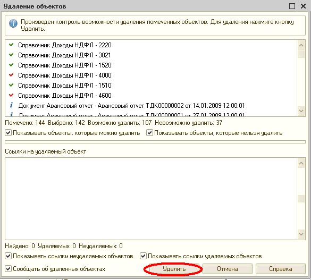
Task: Click references list scrollbar thumb
Action: (x=301, y=199)
